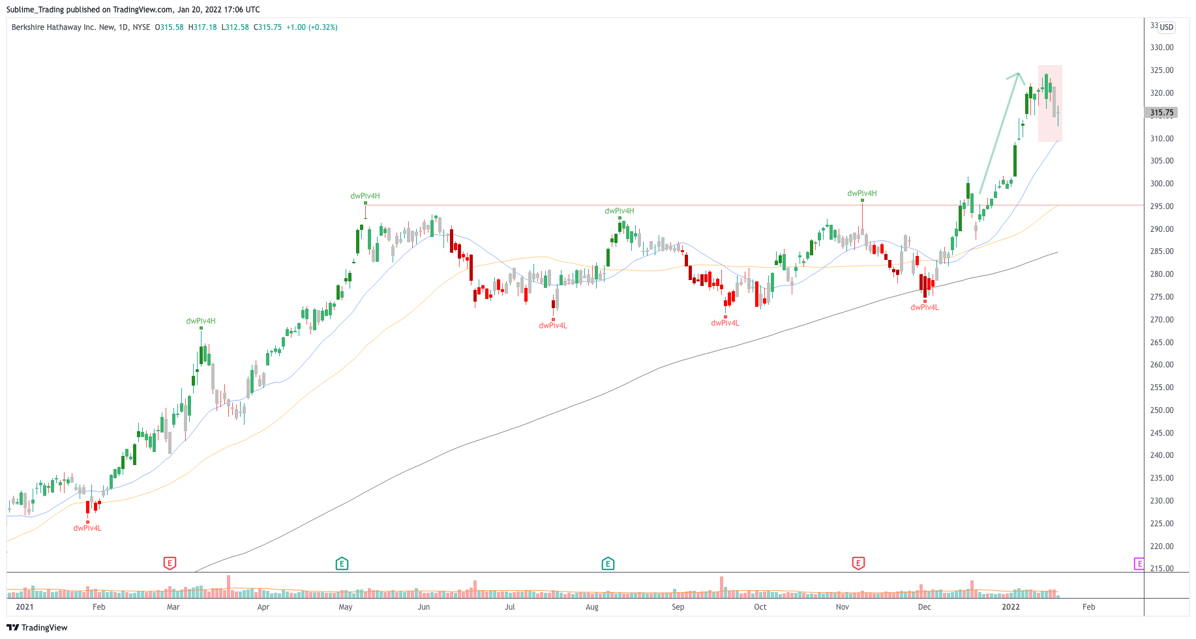Viewport: 1196px width, 639px height.
Task: Click the green earnings marker near May
Action: [x=342, y=563]
